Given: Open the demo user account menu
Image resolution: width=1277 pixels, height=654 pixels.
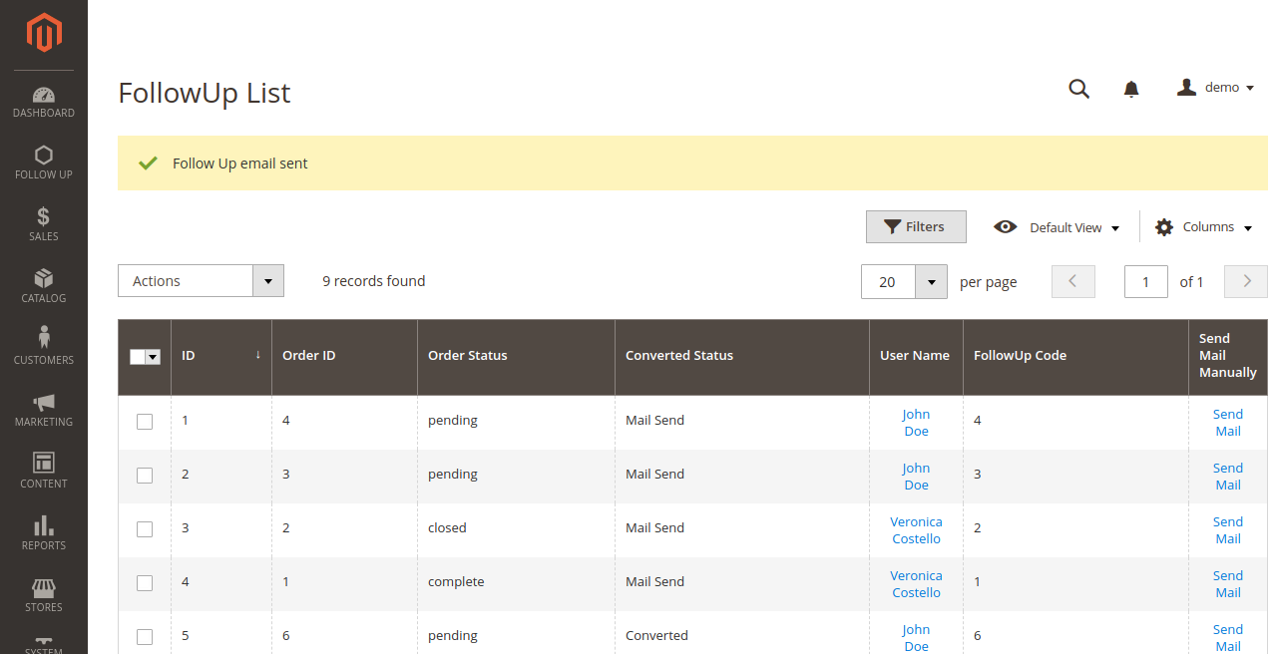Looking at the screenshot, I should click(1215, 87).
